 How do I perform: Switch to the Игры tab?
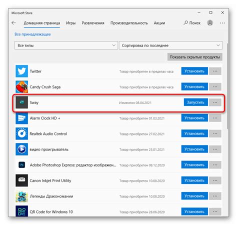coord(71,23)
